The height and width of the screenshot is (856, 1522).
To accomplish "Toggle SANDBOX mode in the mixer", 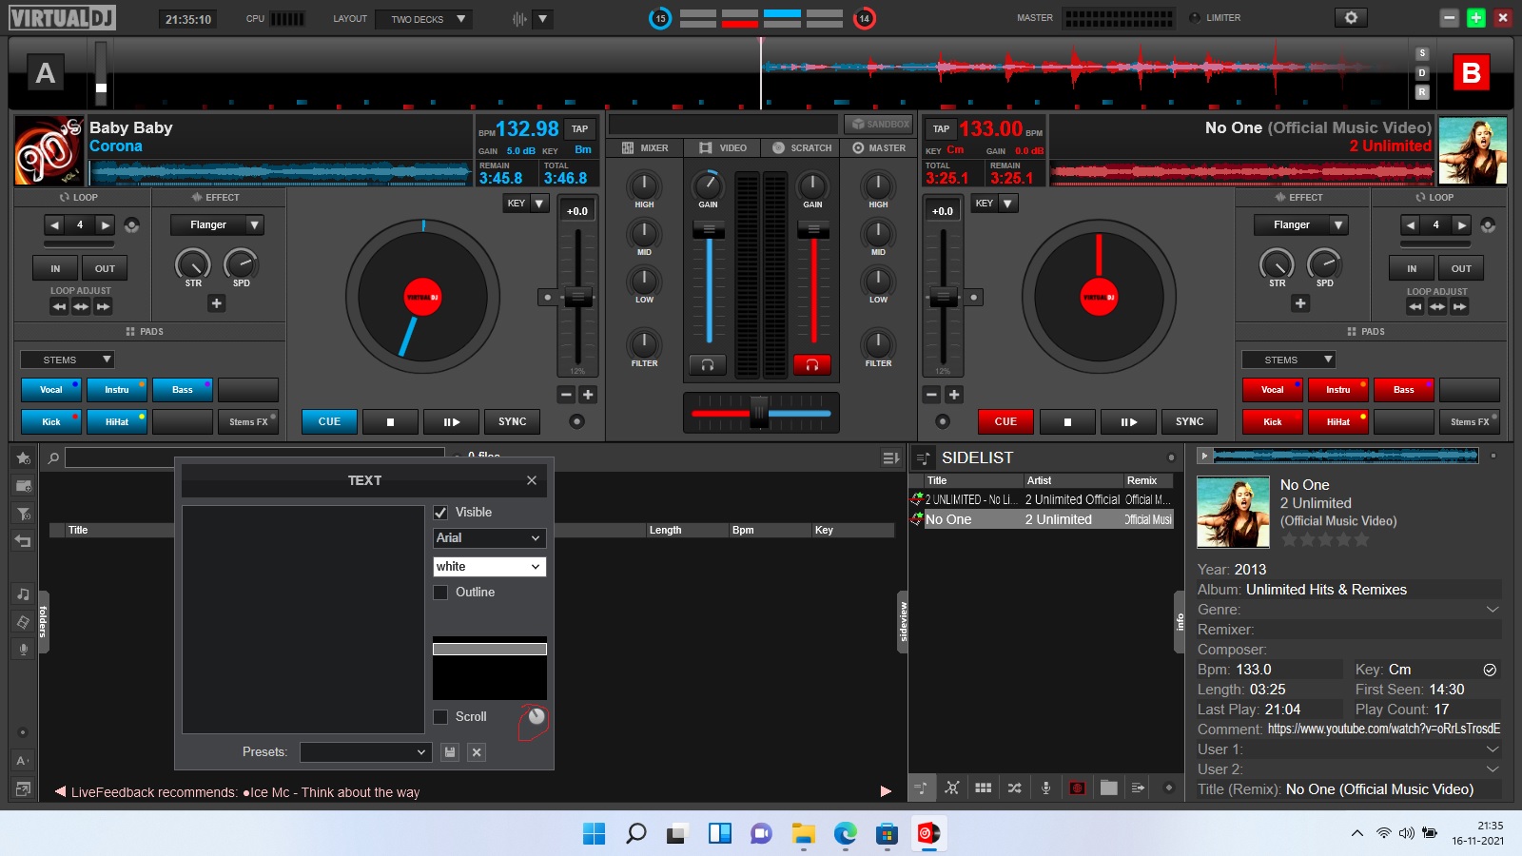I will point(879,124).
